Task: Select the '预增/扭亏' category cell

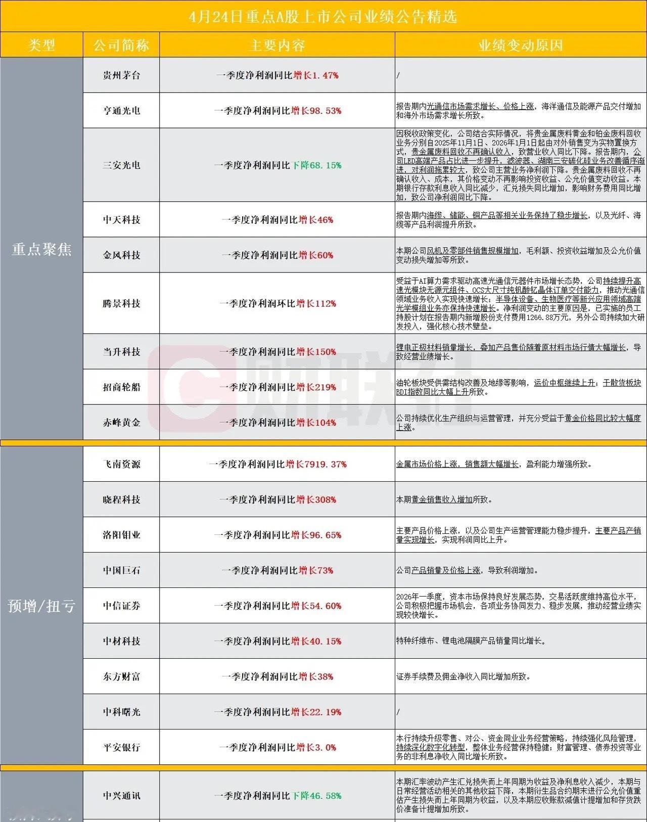Action: click(x=41, y=605)
